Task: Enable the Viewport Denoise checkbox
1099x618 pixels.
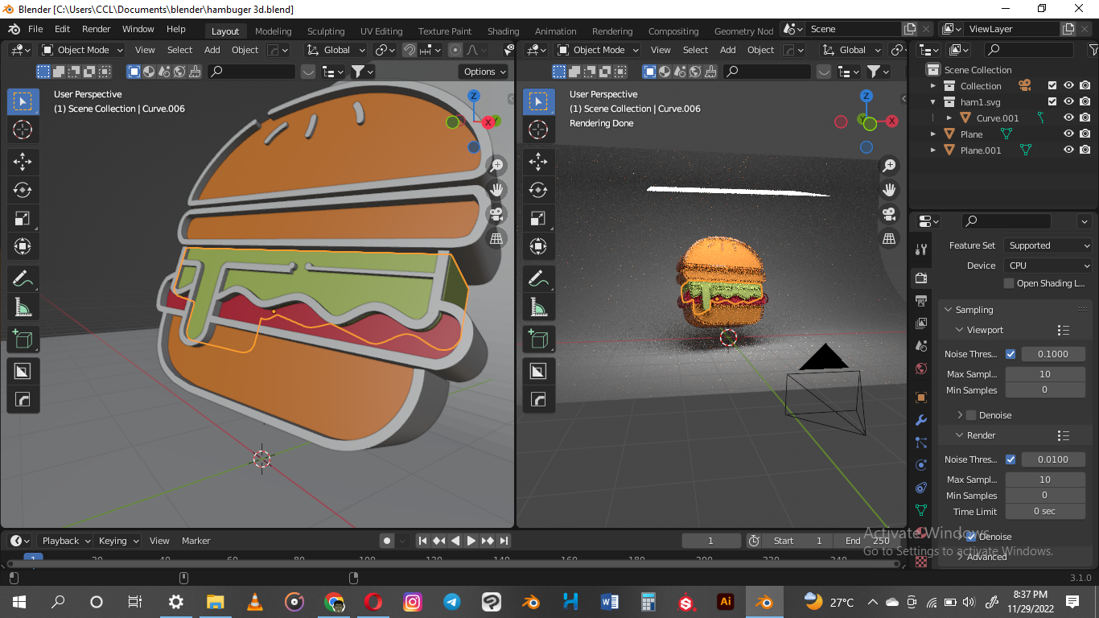Action: [971, 415]
